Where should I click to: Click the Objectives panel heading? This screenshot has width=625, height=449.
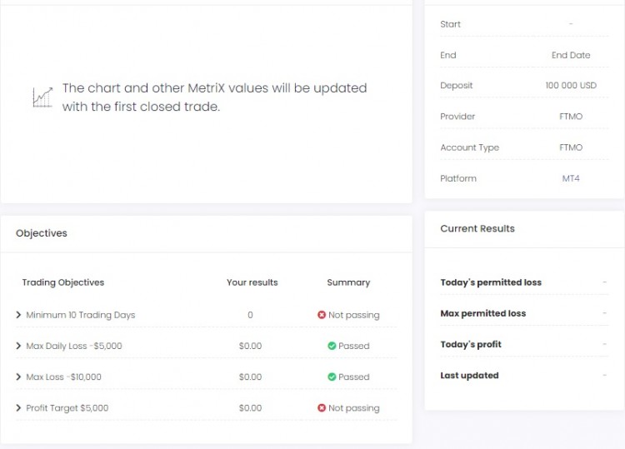pyautogui.click(x=42, y=233)
